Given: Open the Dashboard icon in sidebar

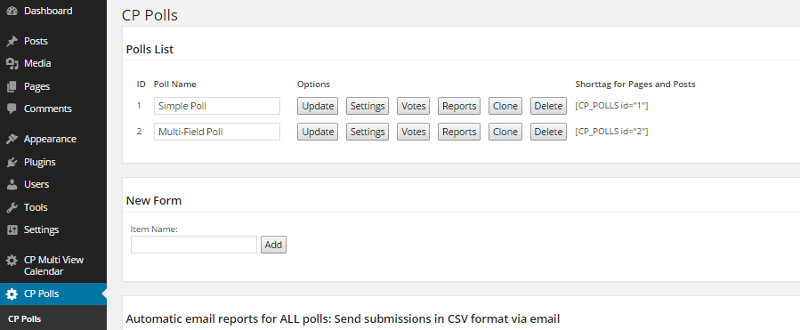Looking at the screenshot, I should (12, 11).
